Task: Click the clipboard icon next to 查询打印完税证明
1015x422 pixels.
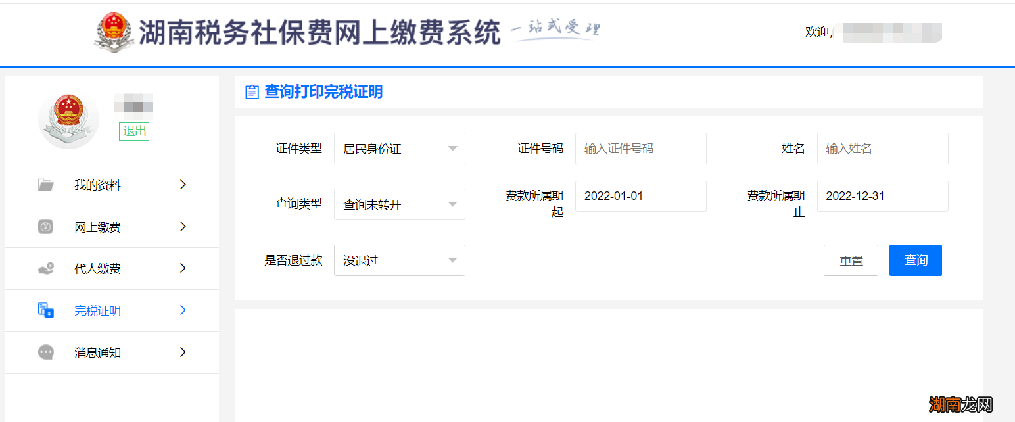Action: click(252, 91)
